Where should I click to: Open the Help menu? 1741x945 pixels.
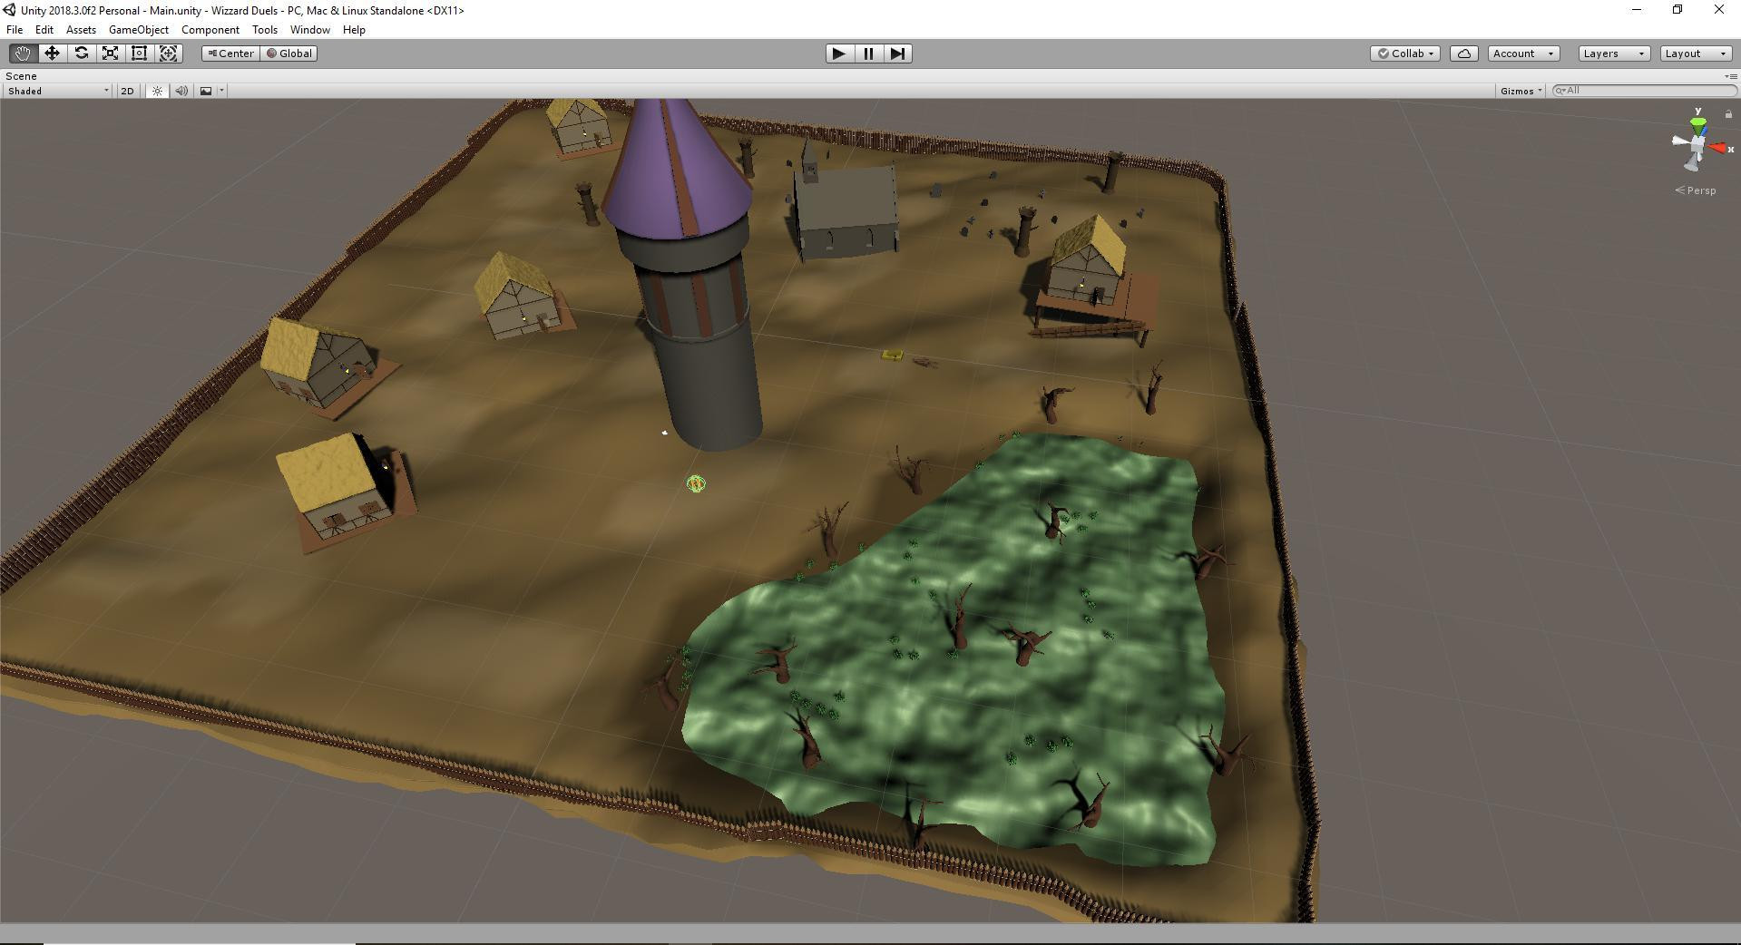[354, 30]
